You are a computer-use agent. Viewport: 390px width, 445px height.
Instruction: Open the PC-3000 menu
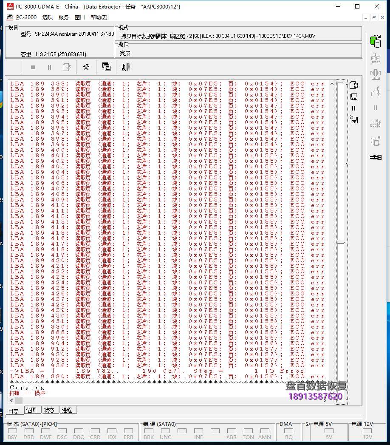tap(26, 17)
